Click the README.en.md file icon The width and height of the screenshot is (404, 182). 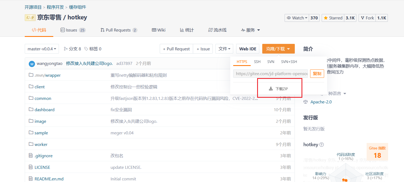click(31, 179)
